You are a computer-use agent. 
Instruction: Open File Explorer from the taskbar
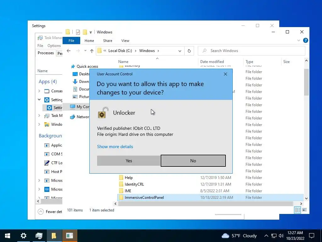coord(54,236)
